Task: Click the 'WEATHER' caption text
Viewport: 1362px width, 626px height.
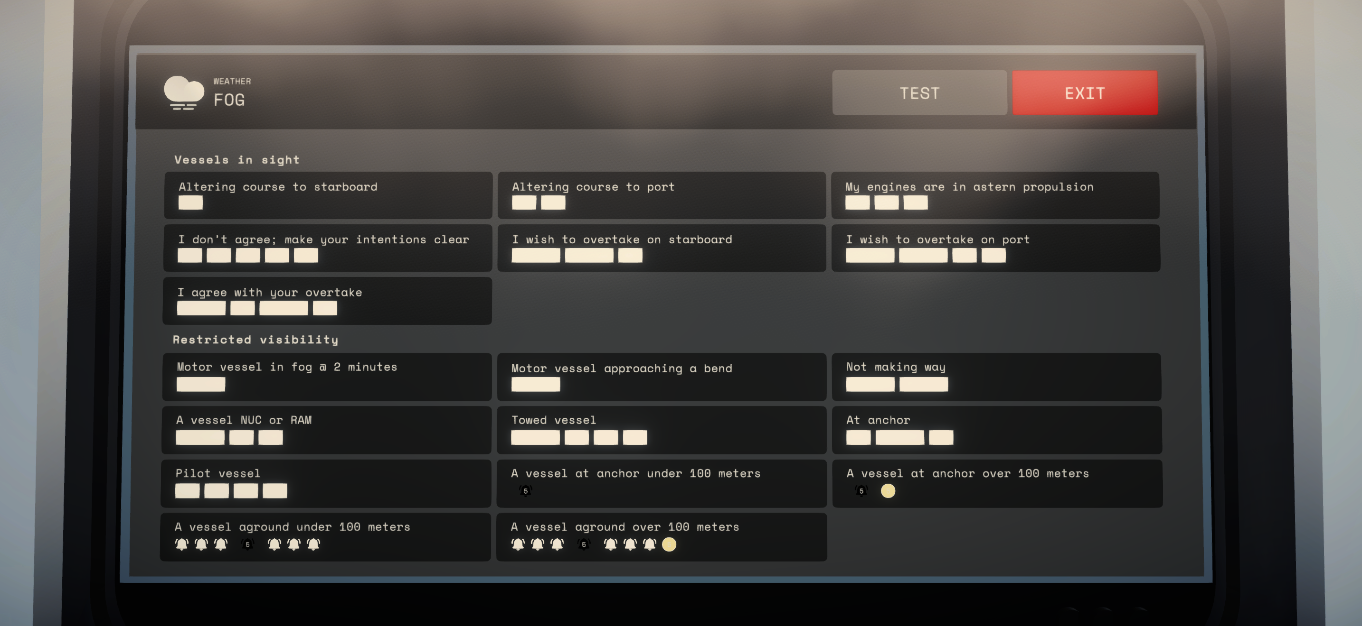Action: 232,81
